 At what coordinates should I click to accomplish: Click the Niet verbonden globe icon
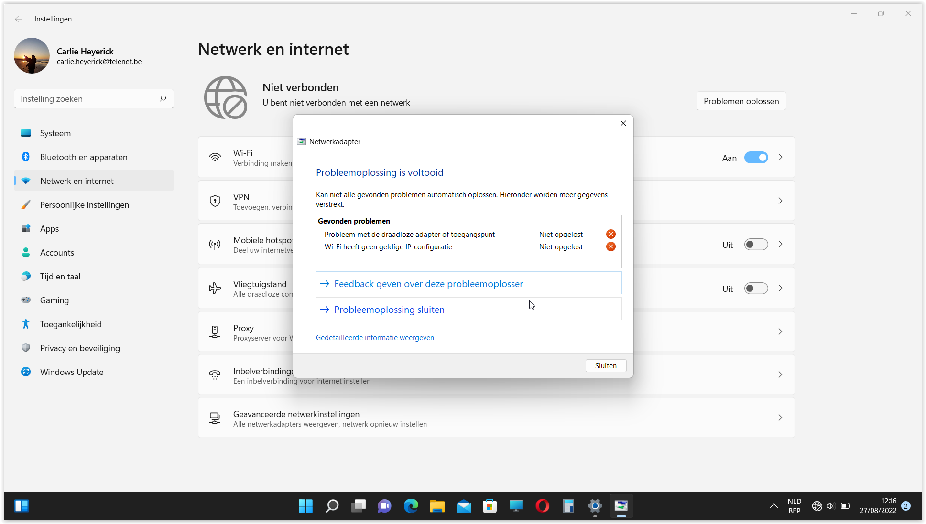click(226, 97)
